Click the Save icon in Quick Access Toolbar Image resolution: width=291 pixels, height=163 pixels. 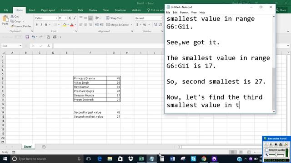point(27,37)
